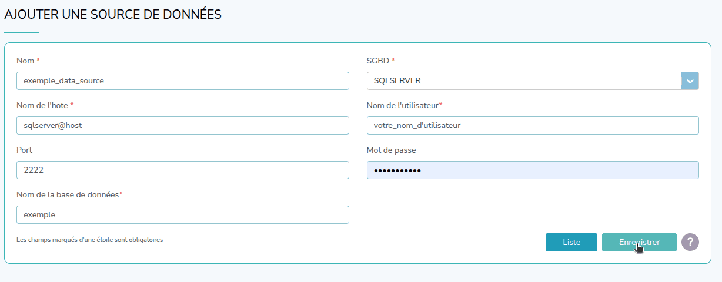Click the mandatory fields note text
The width and height of the screenshot is (722, 282).
pos(89,240)
